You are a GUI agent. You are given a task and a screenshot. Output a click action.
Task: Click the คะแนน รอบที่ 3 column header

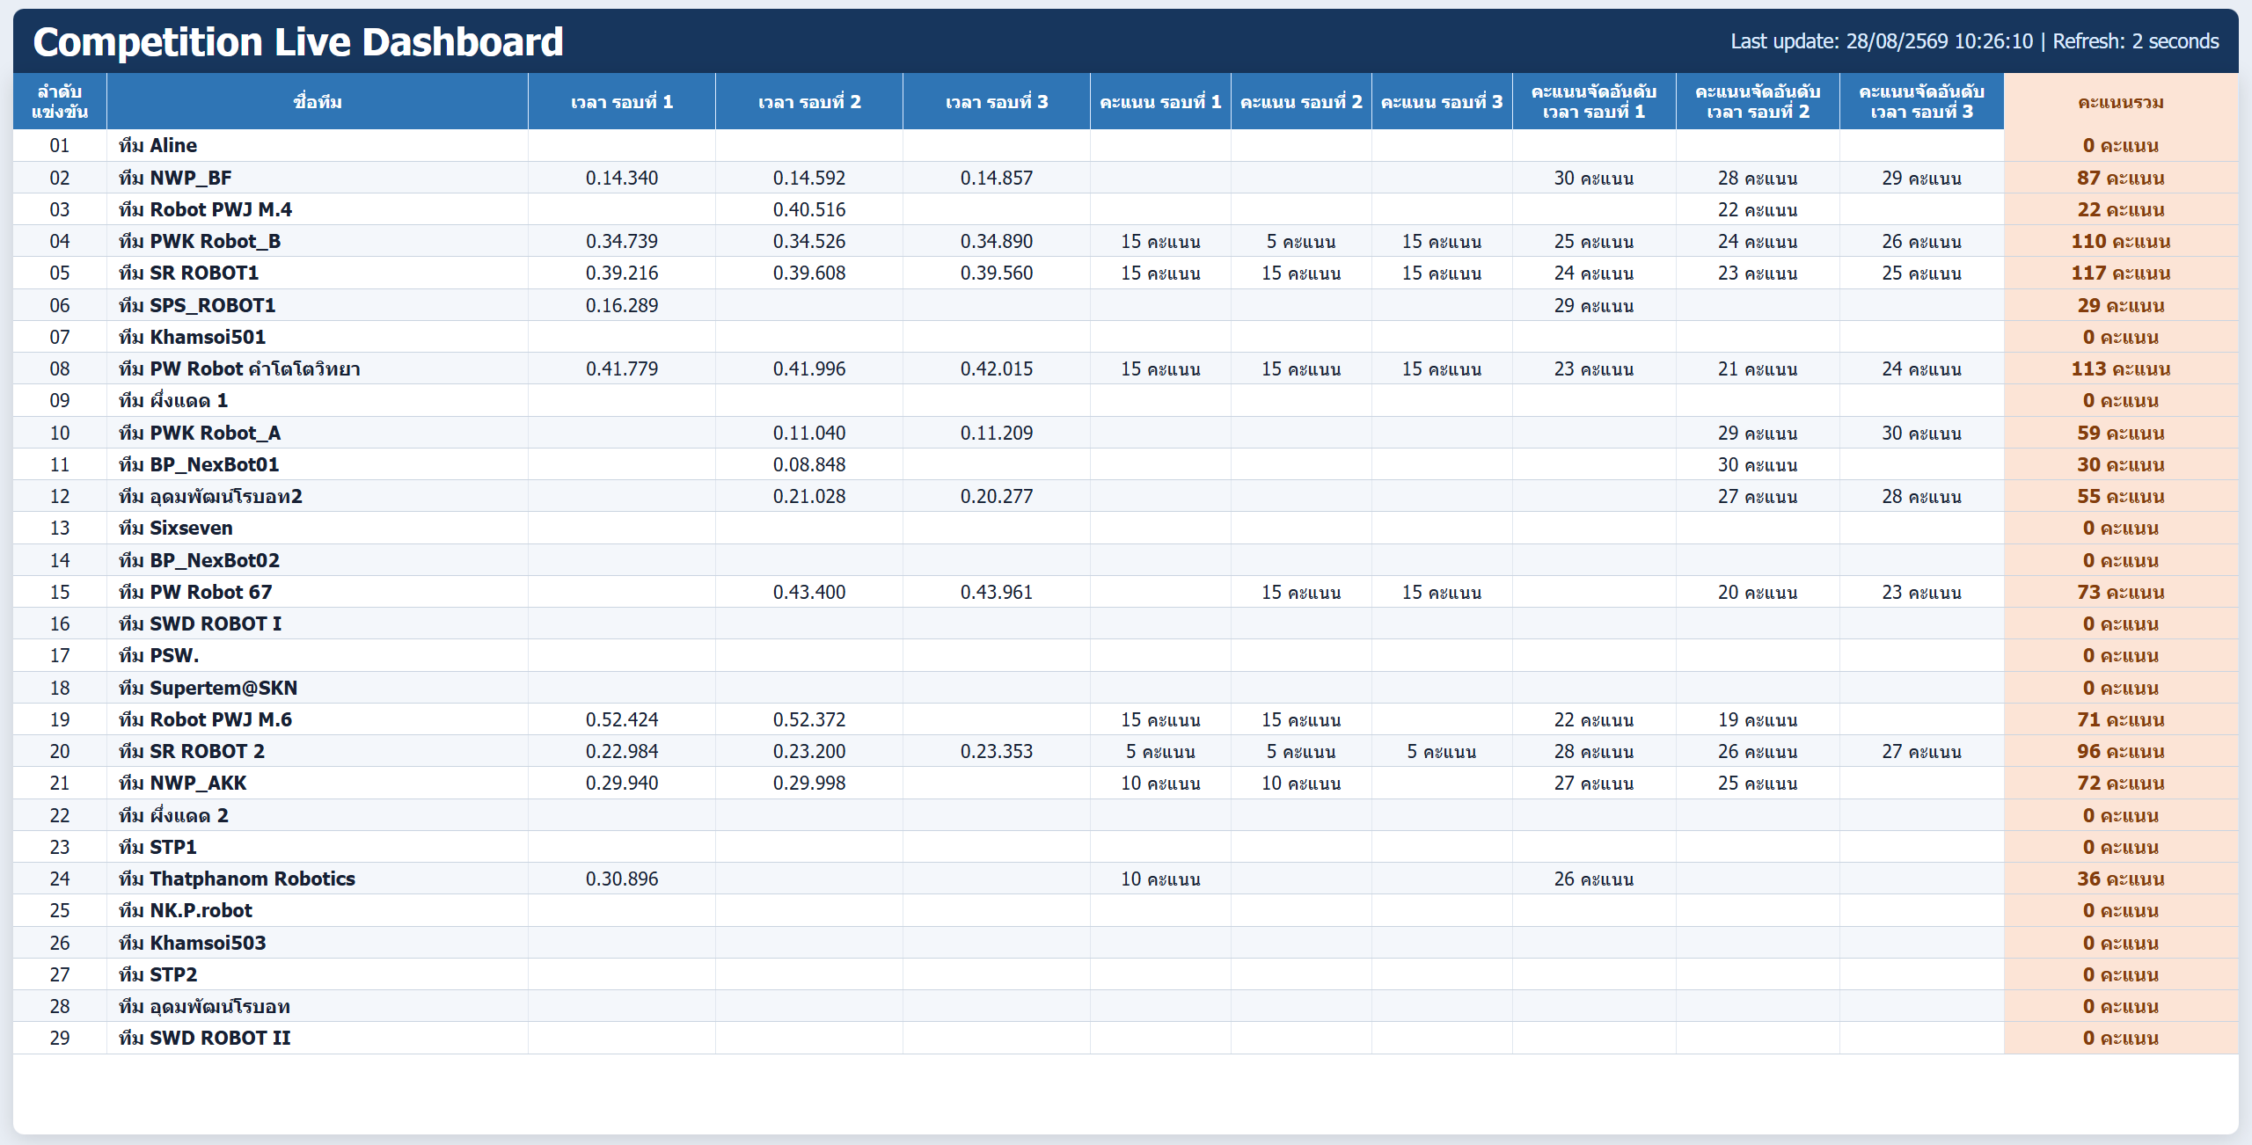click(x=1442, y=102)
